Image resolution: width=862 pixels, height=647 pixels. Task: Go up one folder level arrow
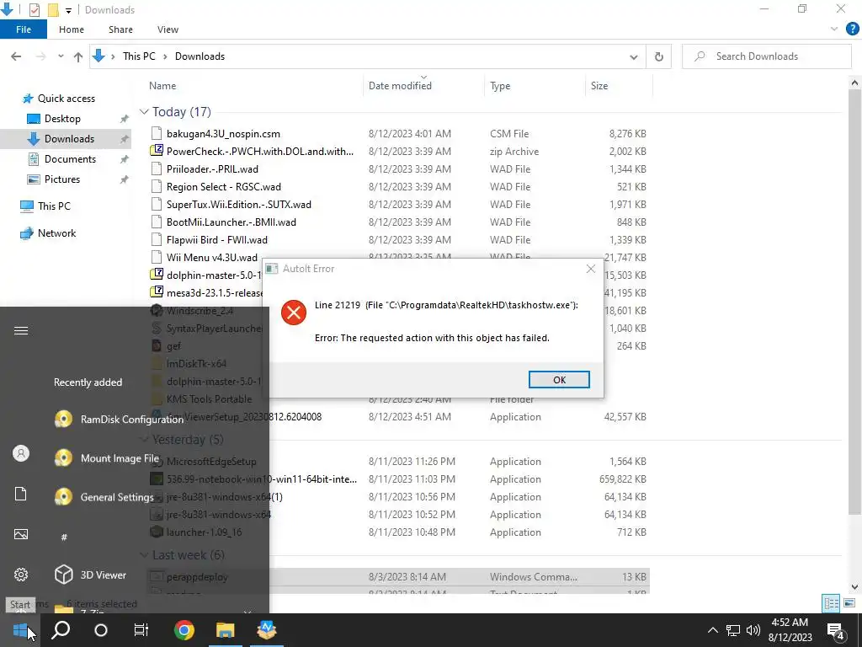click(78, 56)
